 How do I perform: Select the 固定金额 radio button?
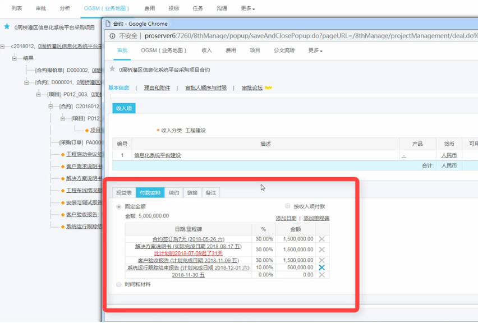[x=118, y=207]
